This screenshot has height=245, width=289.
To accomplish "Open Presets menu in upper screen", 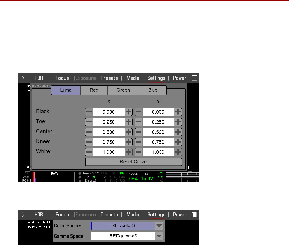I will pyautogui.click(x=109, y=78).
